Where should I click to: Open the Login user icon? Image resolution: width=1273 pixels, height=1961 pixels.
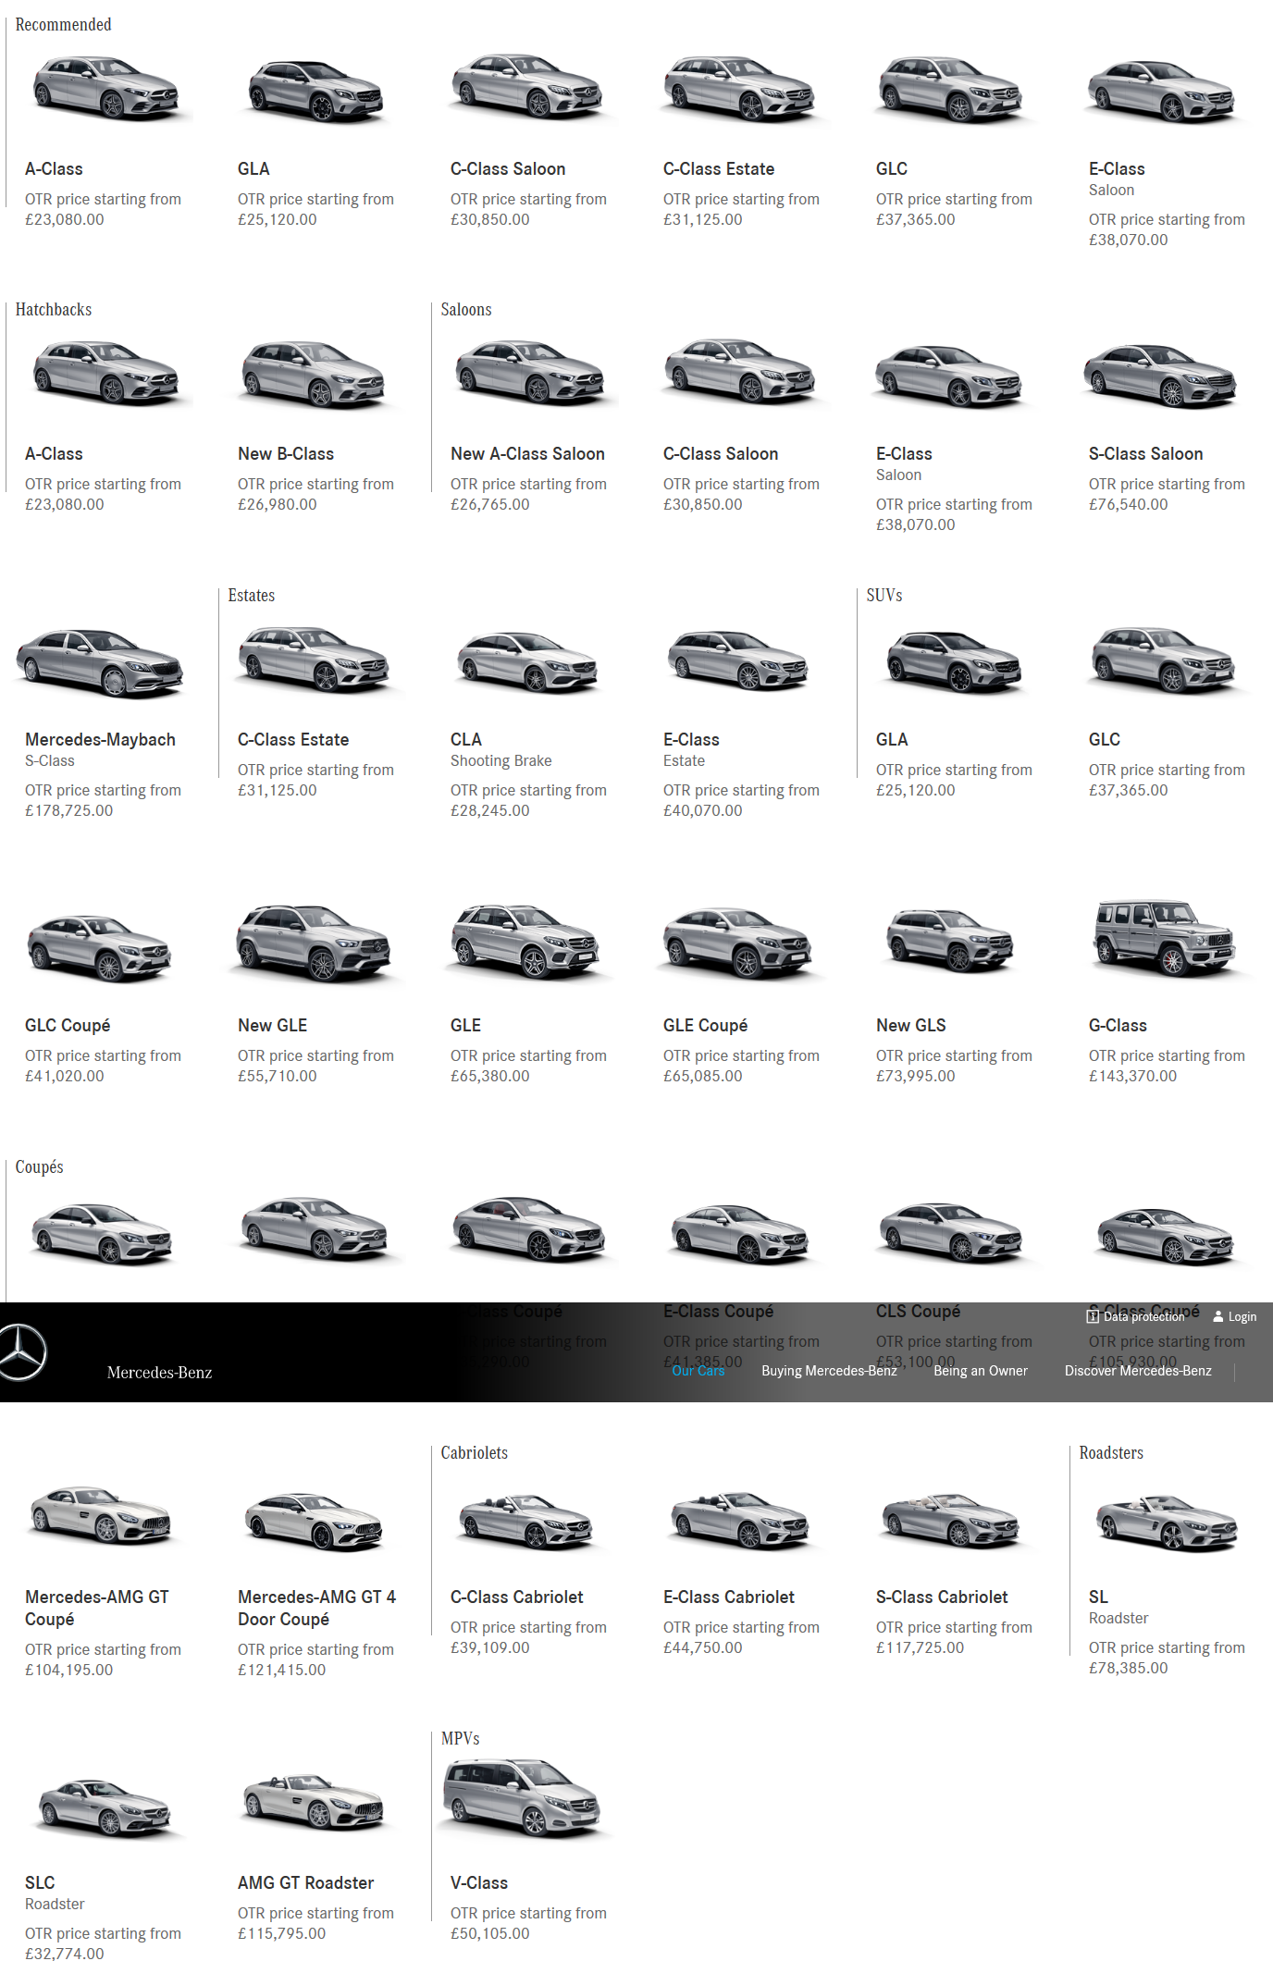pos(1218,1316)
